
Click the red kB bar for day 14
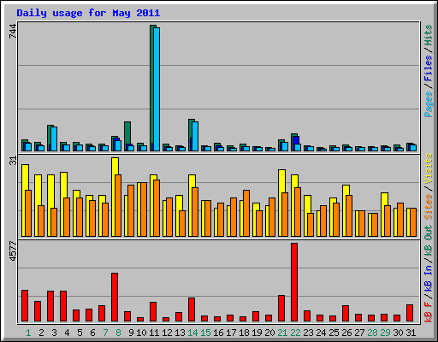192,310
